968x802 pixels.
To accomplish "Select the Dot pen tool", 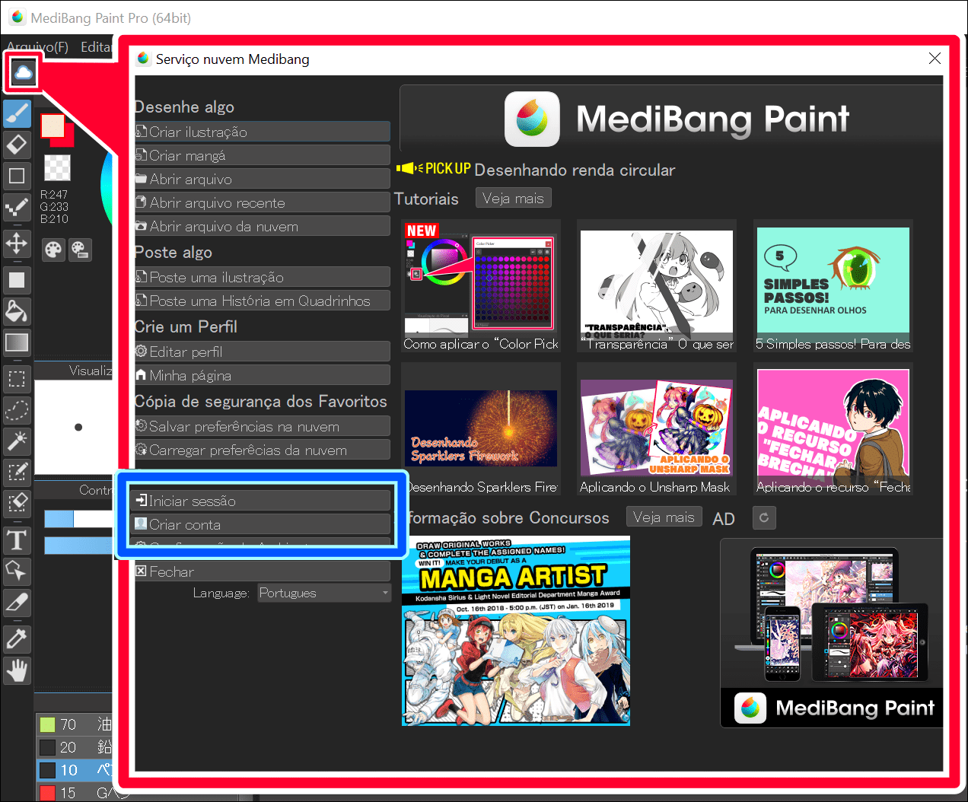I will (17, 206).
